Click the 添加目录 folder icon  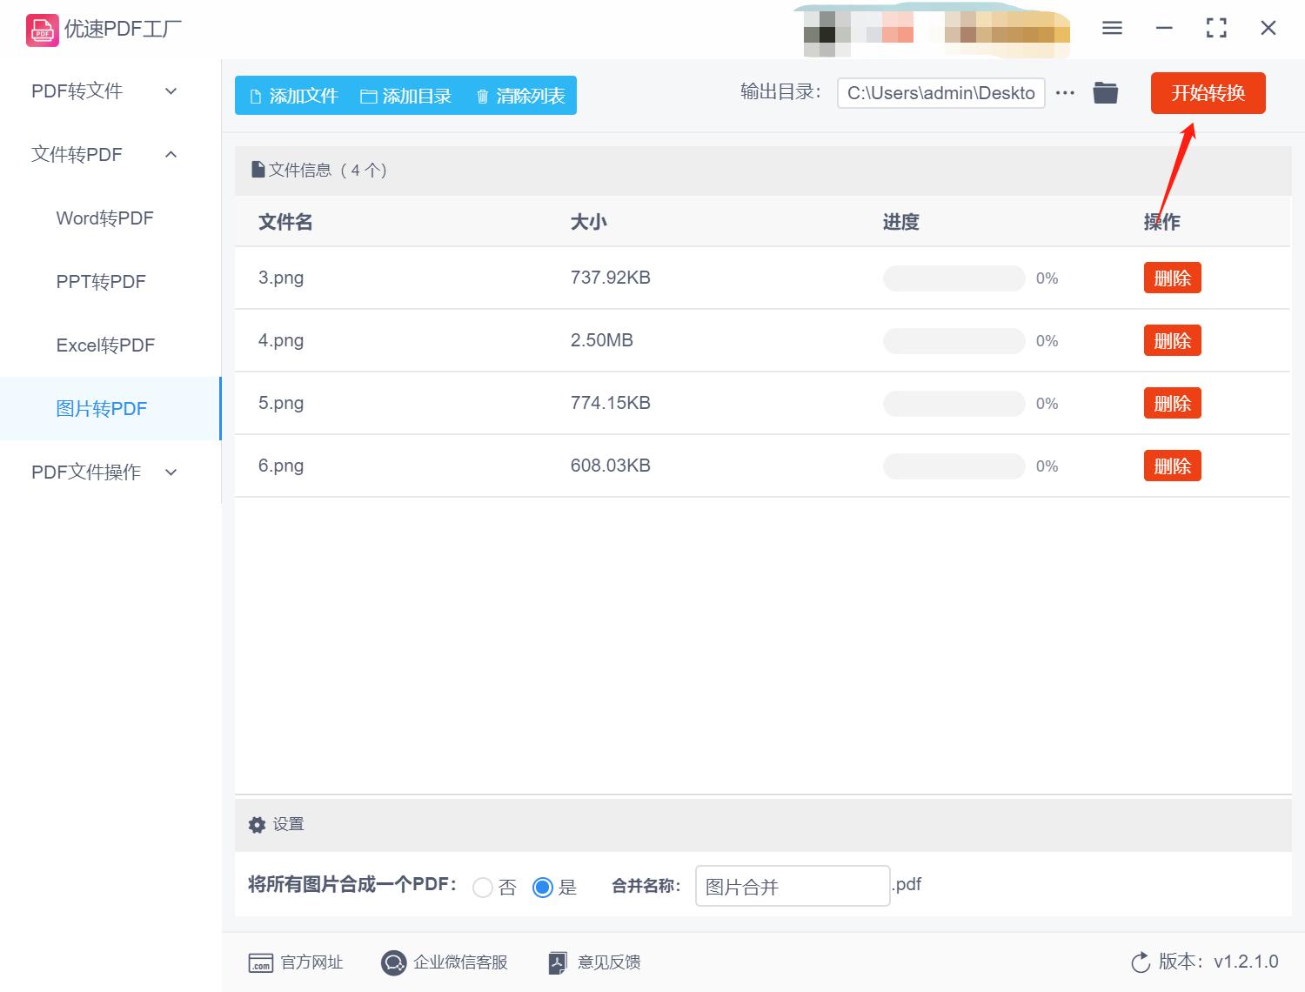pos(369,96)
